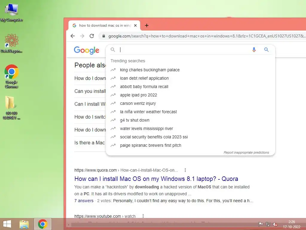Click the youtube.com watch URL
This screenshot has width=306, height=230.
(105, 216)
